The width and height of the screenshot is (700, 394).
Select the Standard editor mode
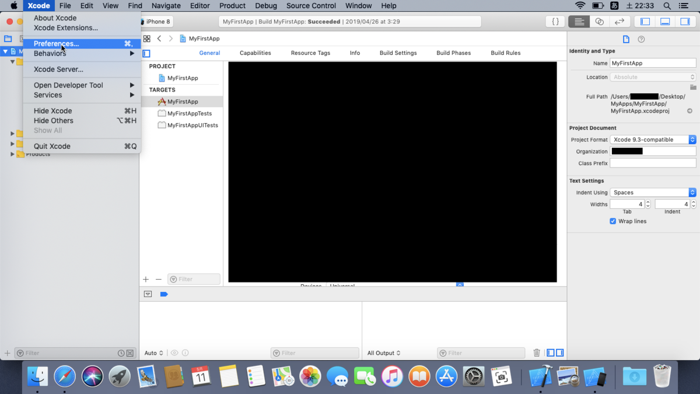579,22
